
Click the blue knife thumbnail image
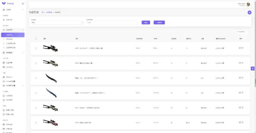[x=51, y=93]
